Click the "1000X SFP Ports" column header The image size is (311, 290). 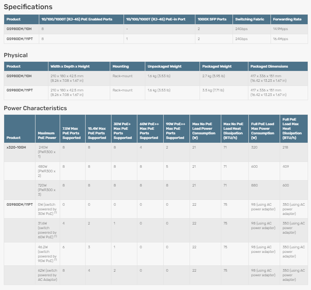[214, 20]
